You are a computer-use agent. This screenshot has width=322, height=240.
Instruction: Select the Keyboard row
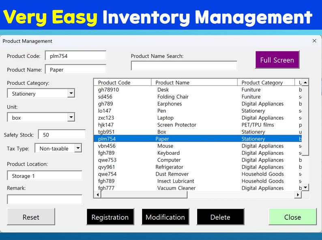coord(198,153)
